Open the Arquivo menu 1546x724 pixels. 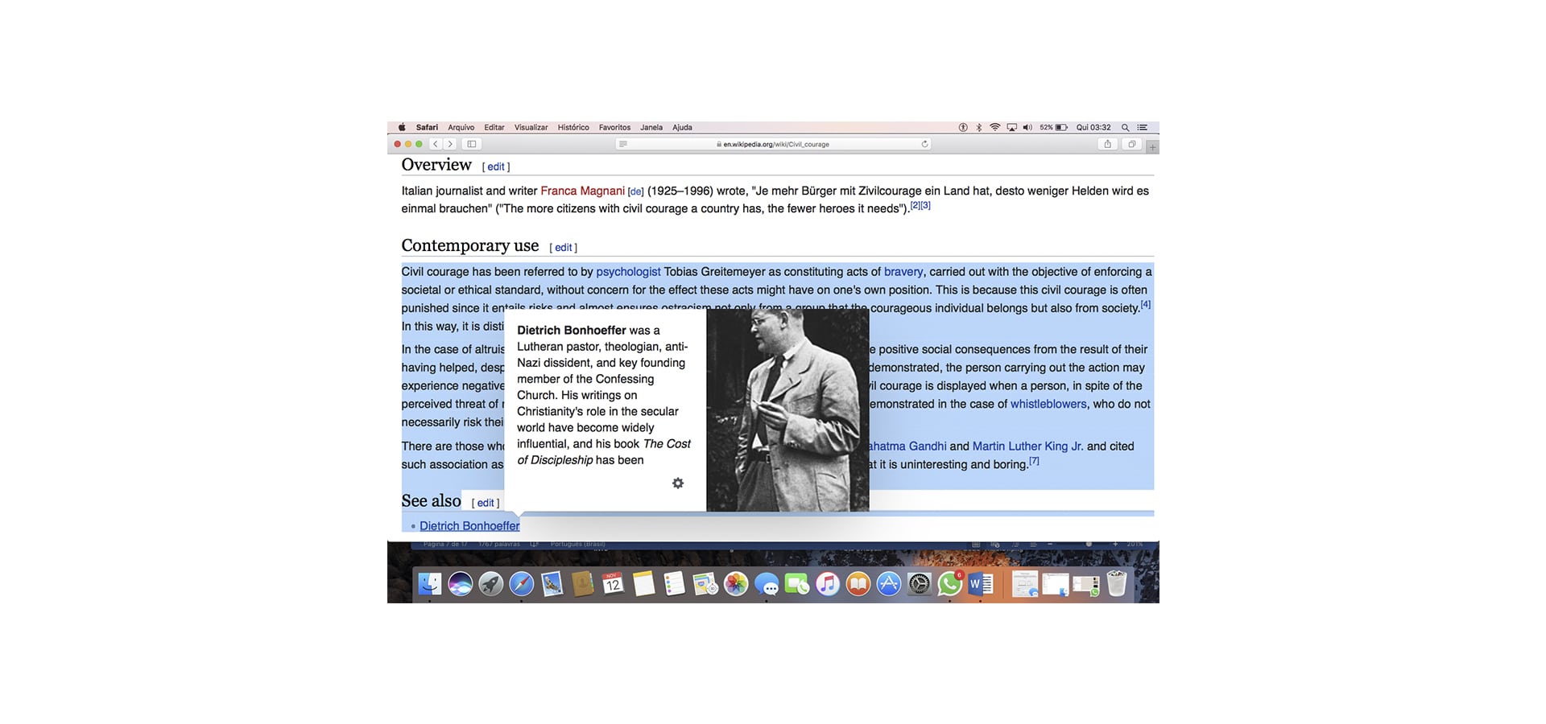tap(461, 127)
